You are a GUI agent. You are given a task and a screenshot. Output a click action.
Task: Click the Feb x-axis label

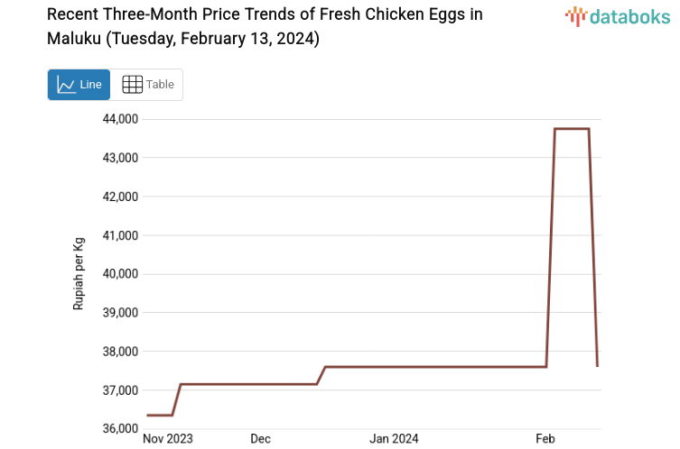click(545, 439)
